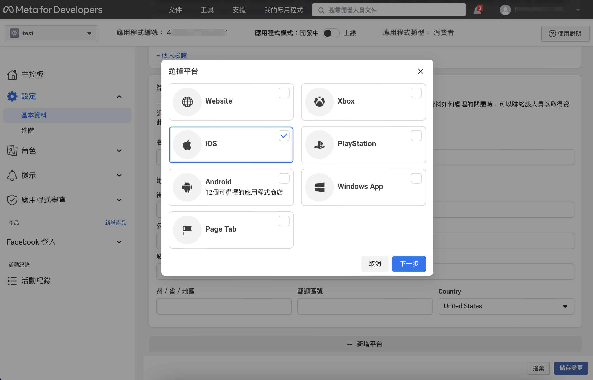The width and height of the screenshot is (593, 380).
Task: Click the 取消 button
Action: point(375,264)
